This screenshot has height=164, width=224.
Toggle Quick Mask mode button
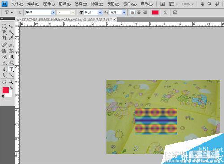[8, 100]
